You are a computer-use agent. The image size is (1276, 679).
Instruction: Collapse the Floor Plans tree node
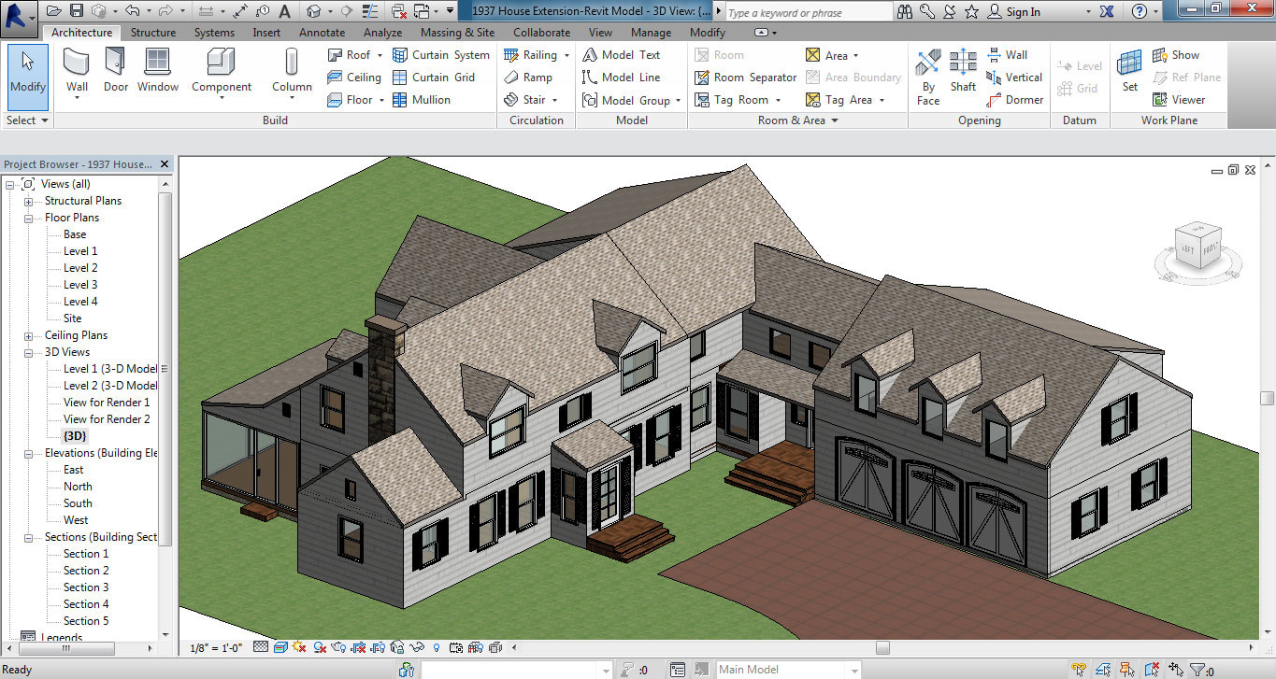tap(28, 218)
